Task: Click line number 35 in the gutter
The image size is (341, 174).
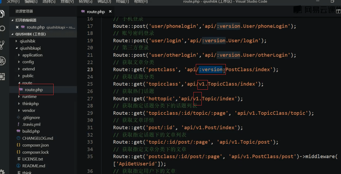Action: [90, 156]
